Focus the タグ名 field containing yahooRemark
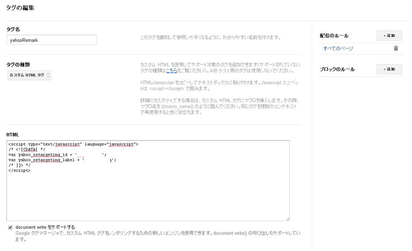This screenshot has width=412, height=251. pos(52,40)
